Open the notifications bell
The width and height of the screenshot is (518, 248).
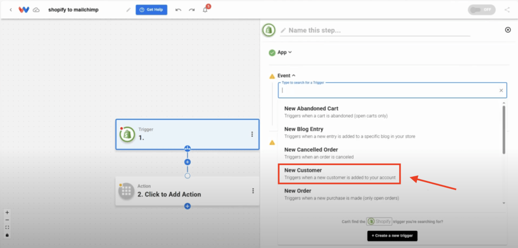205,10
